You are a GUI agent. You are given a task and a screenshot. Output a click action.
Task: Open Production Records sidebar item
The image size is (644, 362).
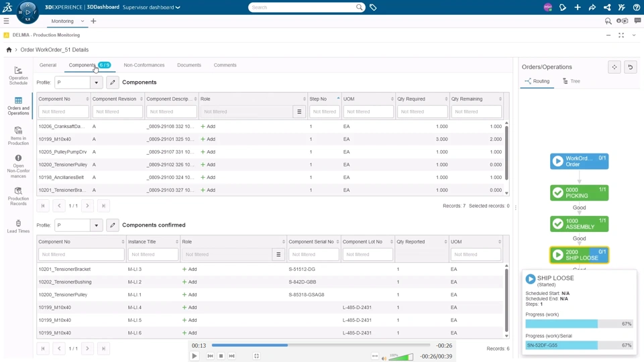click(19, 196)
